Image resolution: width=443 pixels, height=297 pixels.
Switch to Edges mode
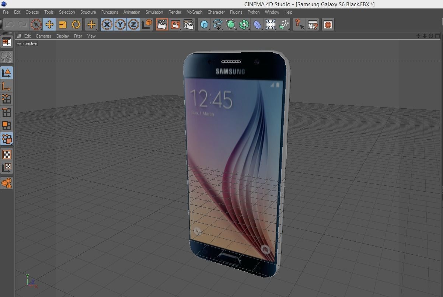[7, 112]
